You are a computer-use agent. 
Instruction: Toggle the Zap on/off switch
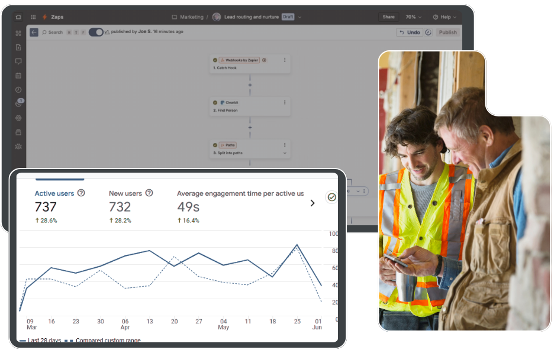tap(96, 33)
